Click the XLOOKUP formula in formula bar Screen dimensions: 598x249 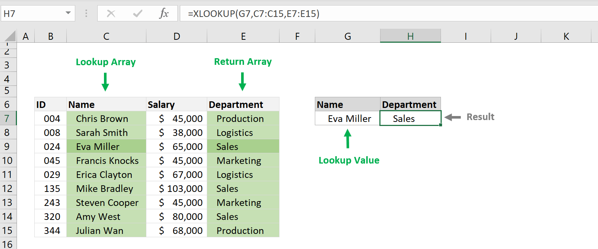(x=253, y=14)
